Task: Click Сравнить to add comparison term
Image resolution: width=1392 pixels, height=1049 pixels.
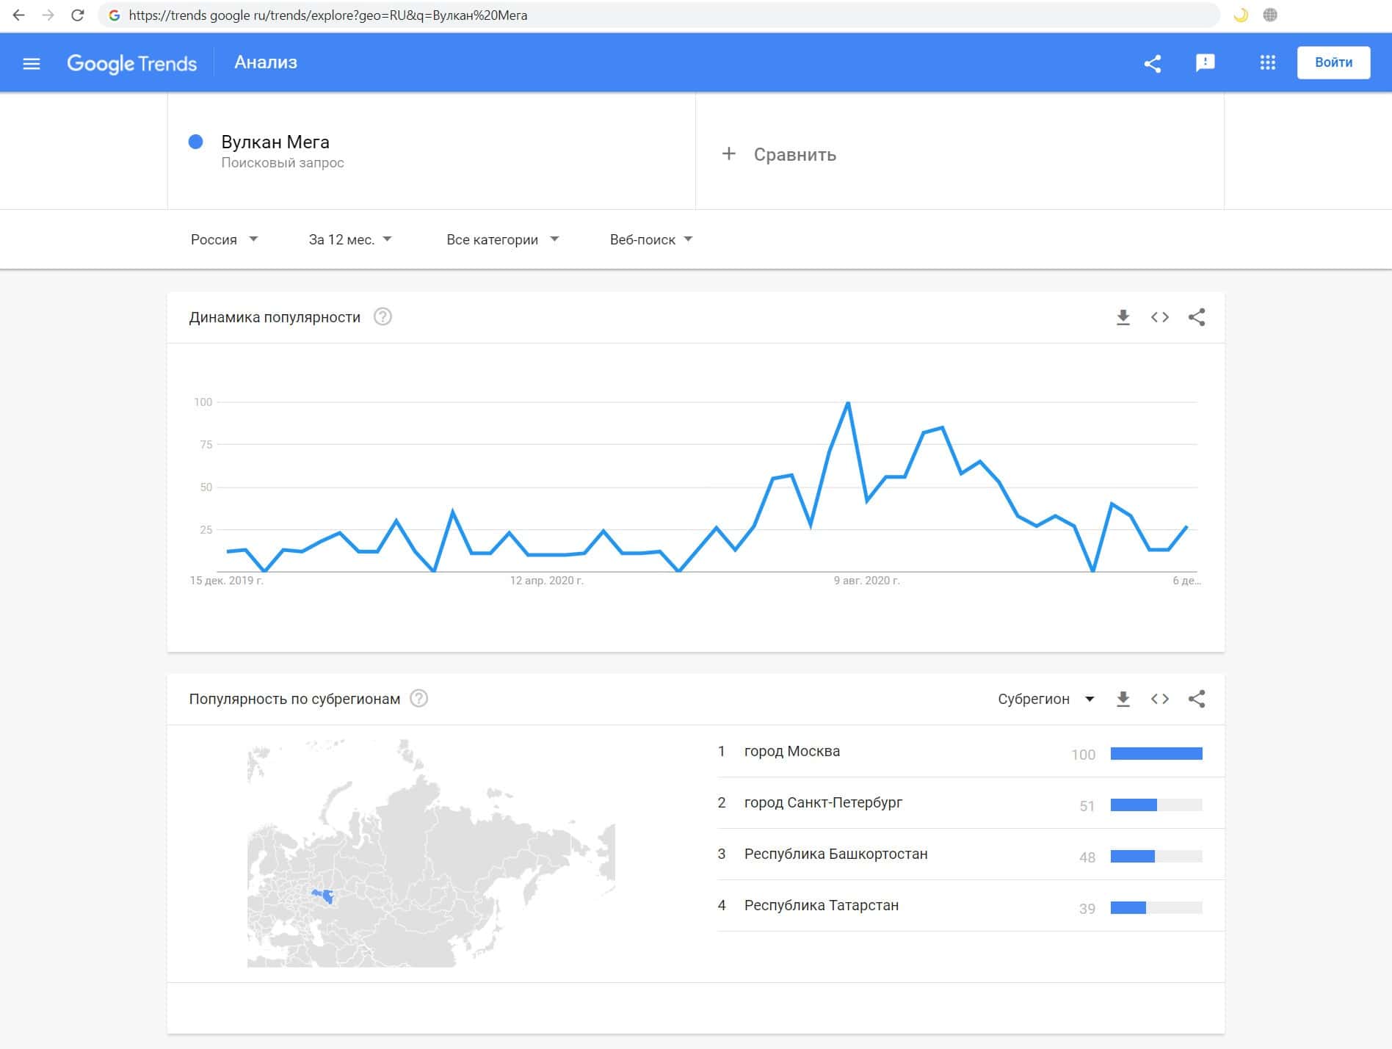Action: tap(780, 154)
